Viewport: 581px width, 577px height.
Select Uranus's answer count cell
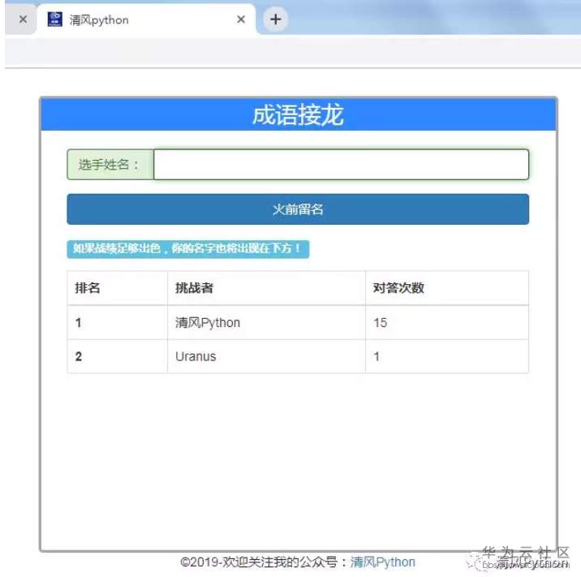447,356
